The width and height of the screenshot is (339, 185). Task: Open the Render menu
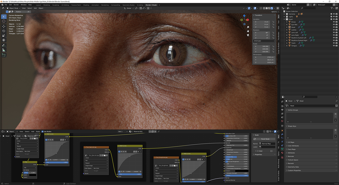pos(16,5)
